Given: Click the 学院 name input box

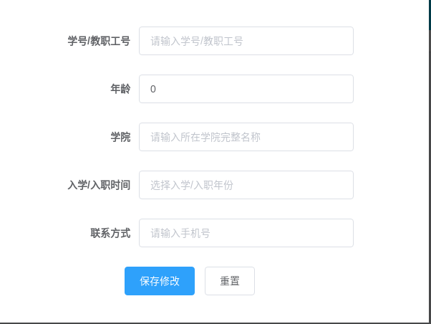Looking at the screenshot, I should 246,137.
